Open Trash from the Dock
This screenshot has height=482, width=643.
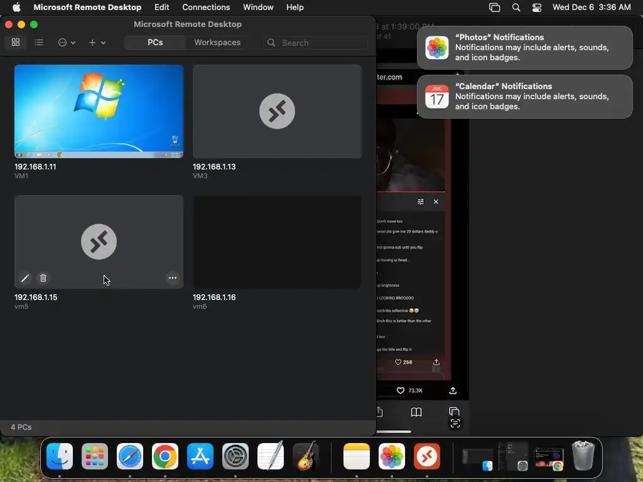click(x=583, y=456)
